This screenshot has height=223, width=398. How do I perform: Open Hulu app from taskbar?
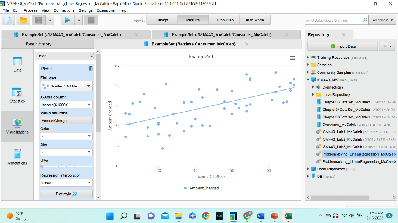click(x=220, y=216)
